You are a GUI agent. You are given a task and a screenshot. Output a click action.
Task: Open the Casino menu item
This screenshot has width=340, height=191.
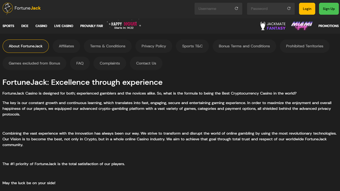tap(41, 26)
